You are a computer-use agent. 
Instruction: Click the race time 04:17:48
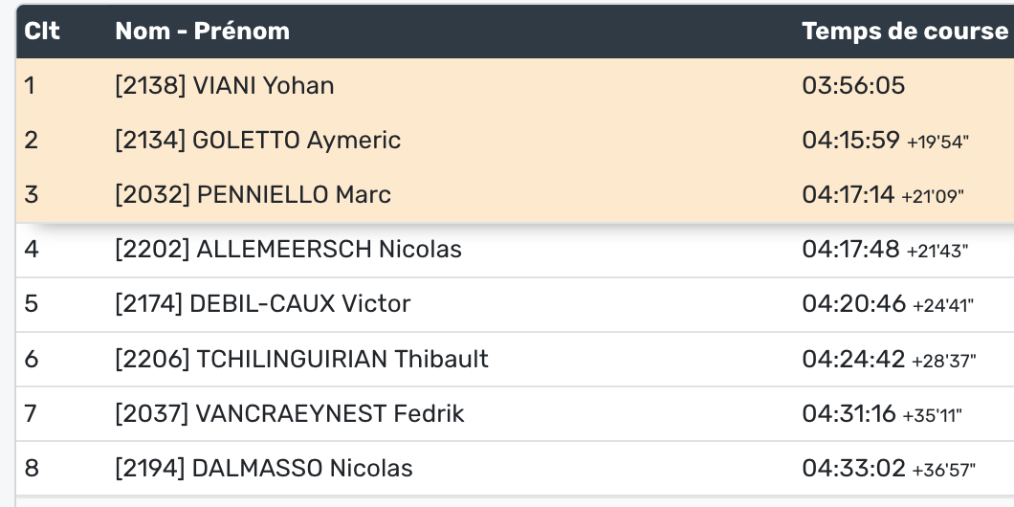coord(850,250)
